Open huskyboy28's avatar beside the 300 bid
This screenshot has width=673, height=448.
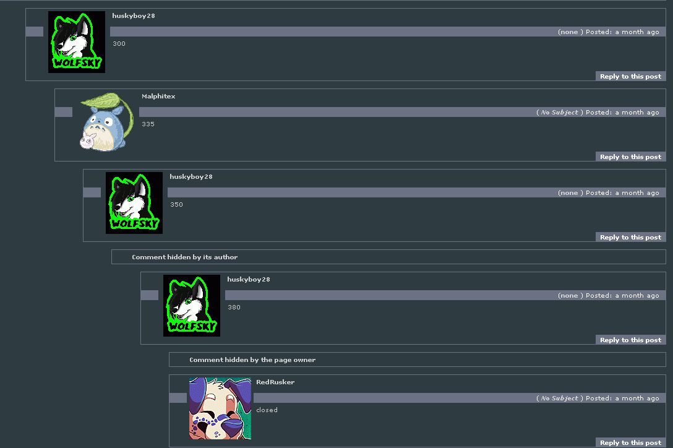[77, 42]
